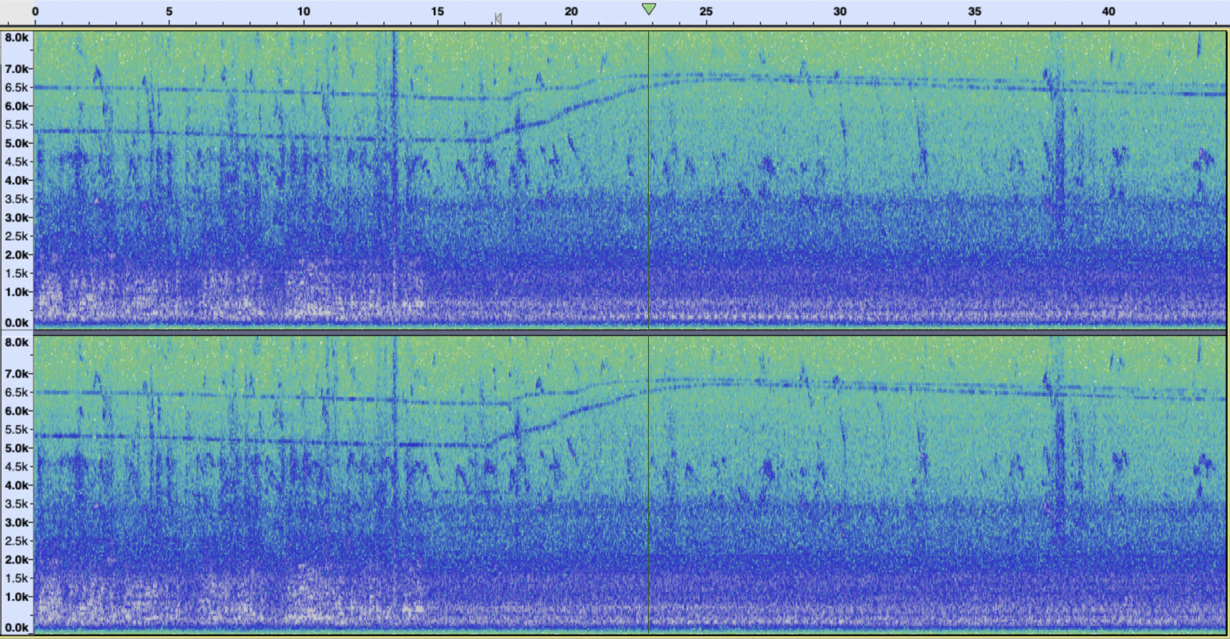
Task: Click the green playhead triangle on the timeline
Action: pyautogui.click(x=649, y=9)
